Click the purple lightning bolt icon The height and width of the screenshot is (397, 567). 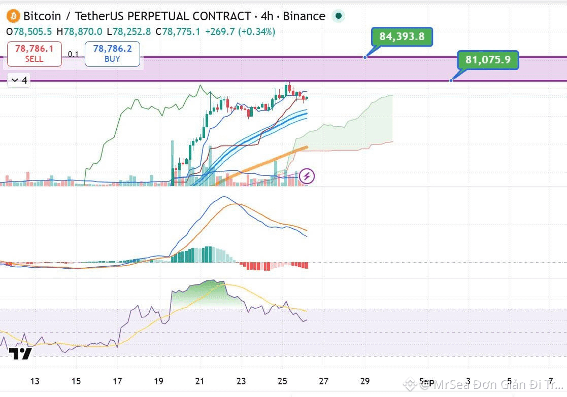click(307, 176)
